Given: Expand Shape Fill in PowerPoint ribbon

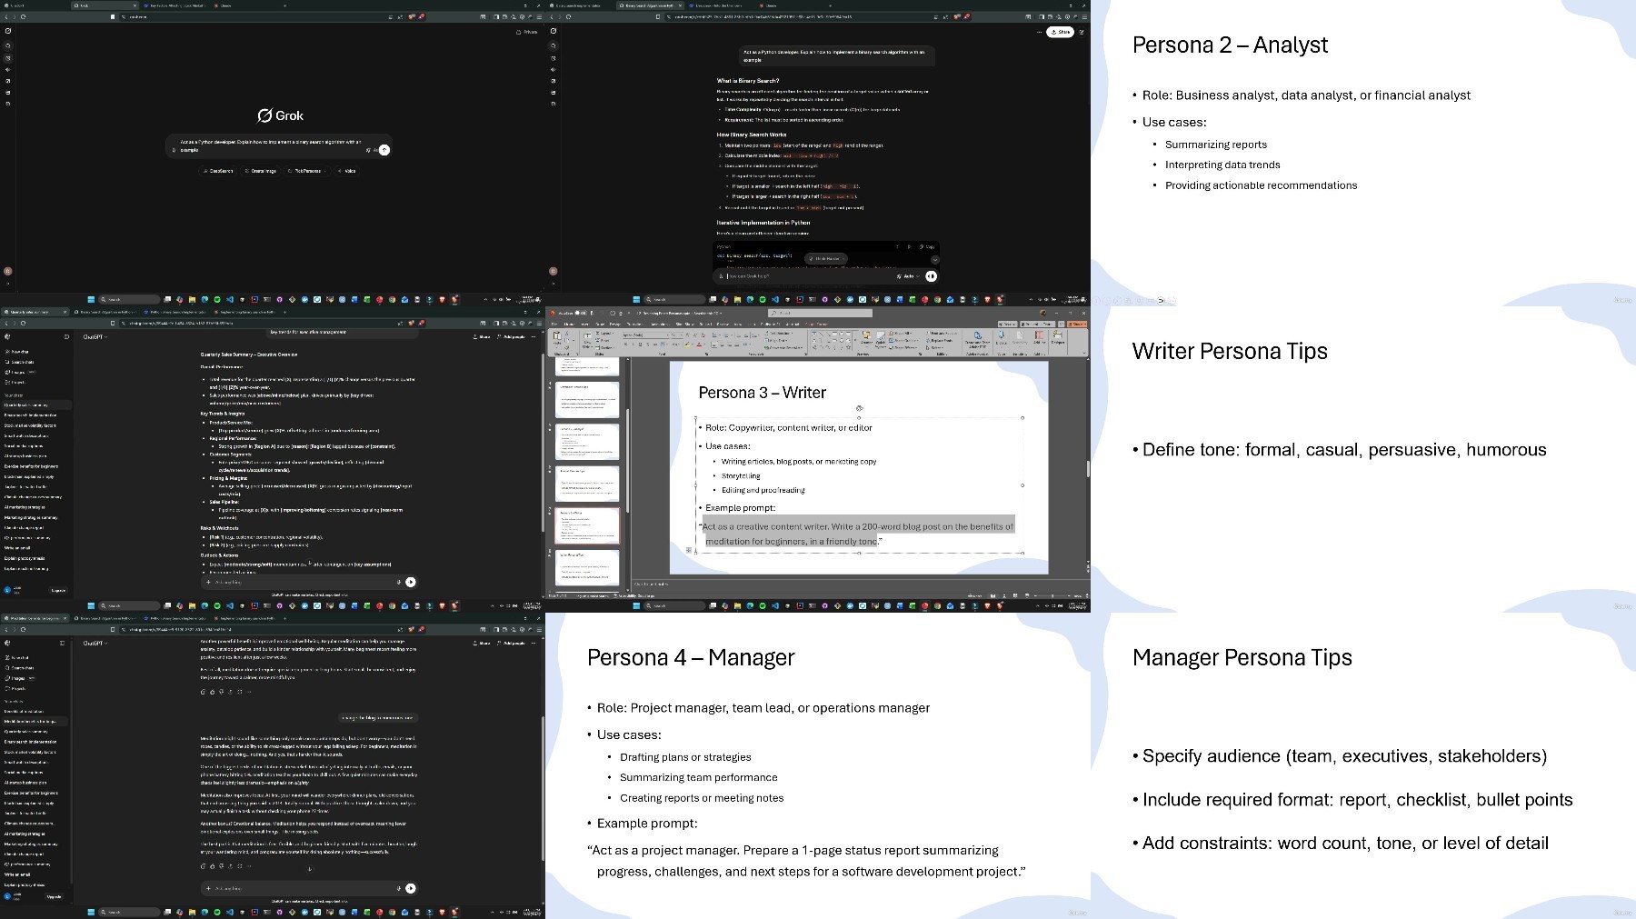Looking at the screenshot, I should (x=902, y=334).
